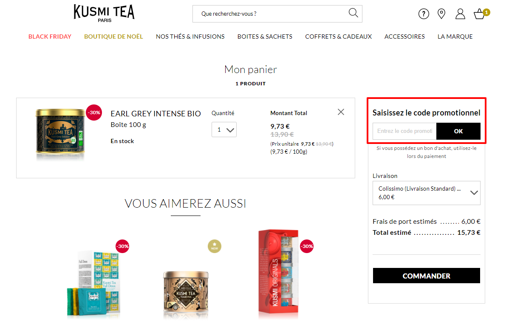Image resolution: width=509 pixels, height=321 pixels.
Task: Focus the promotional code input field
Action: [404, 131]
